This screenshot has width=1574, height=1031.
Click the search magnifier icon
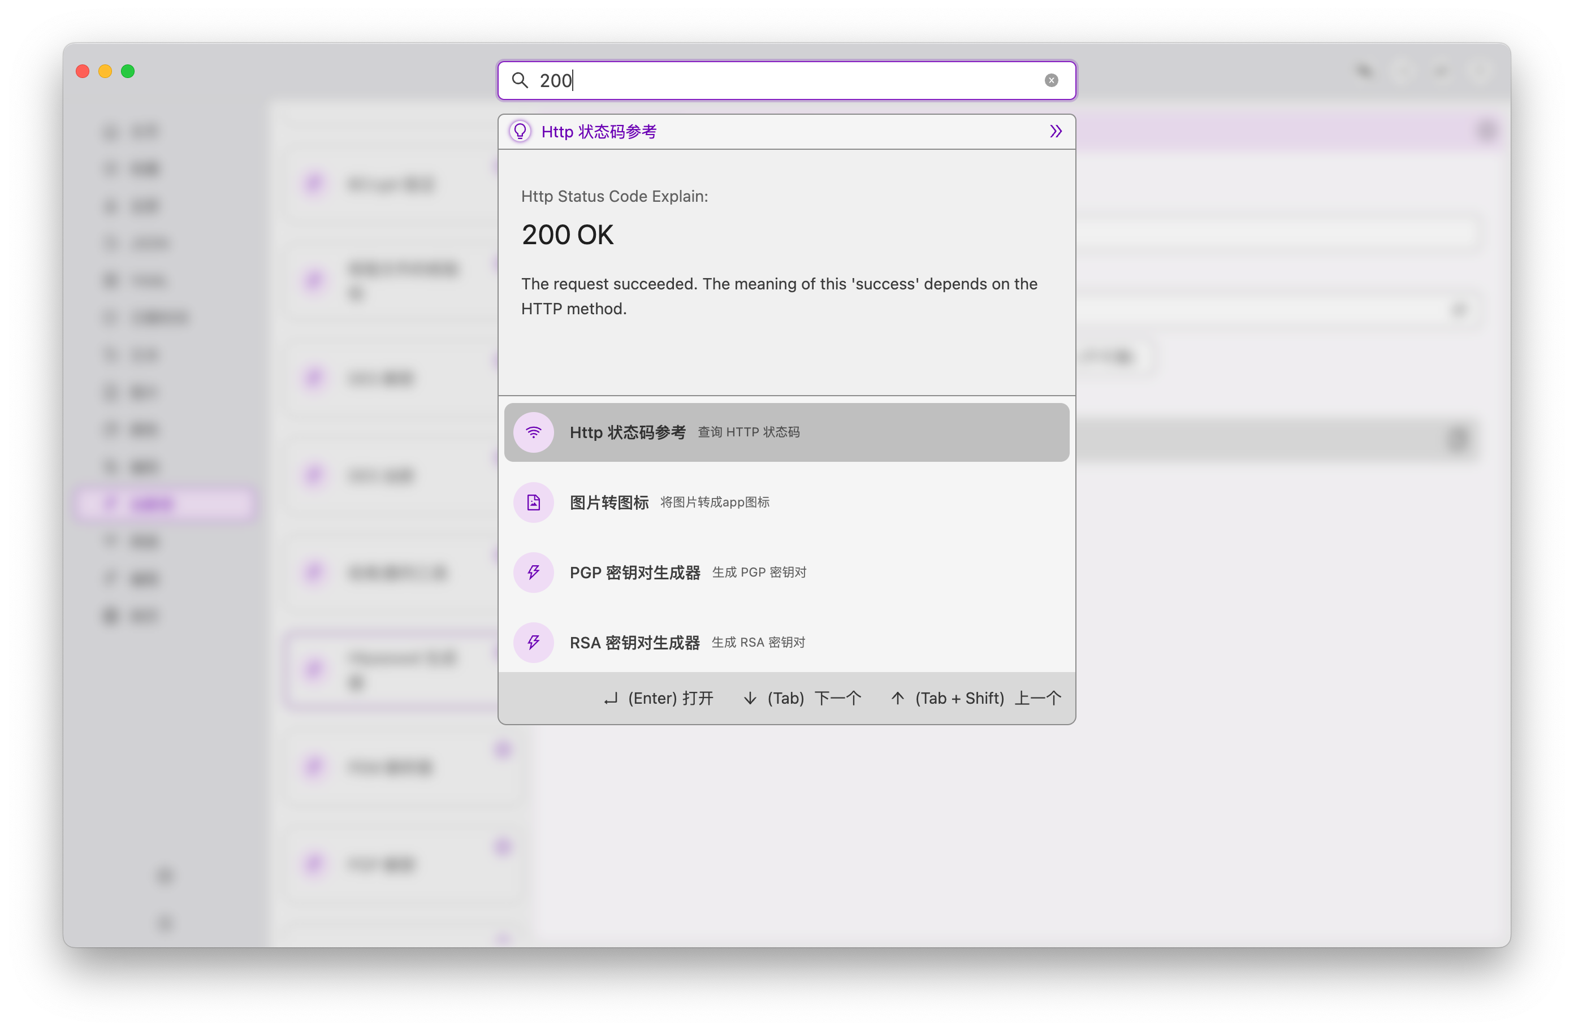tap(520, 80)
